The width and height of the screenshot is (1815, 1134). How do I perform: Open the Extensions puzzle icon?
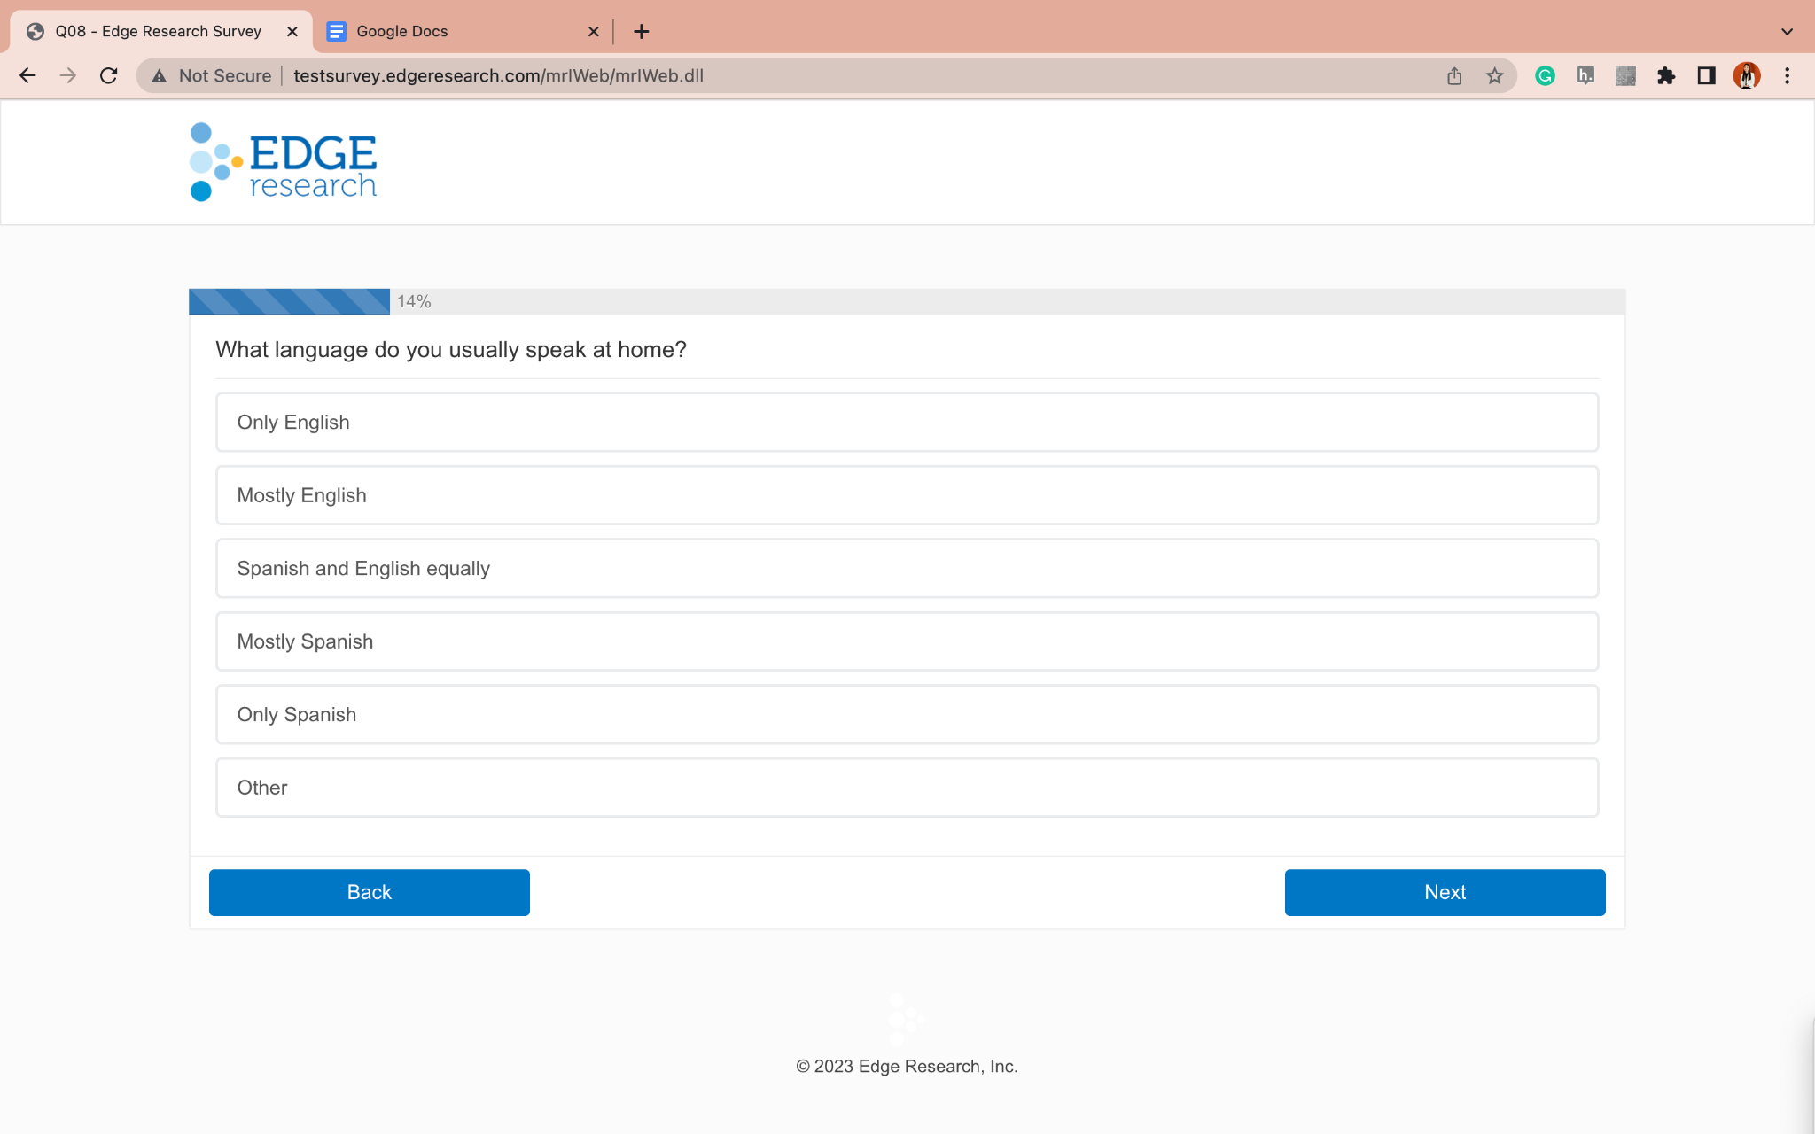point(1666,76)
